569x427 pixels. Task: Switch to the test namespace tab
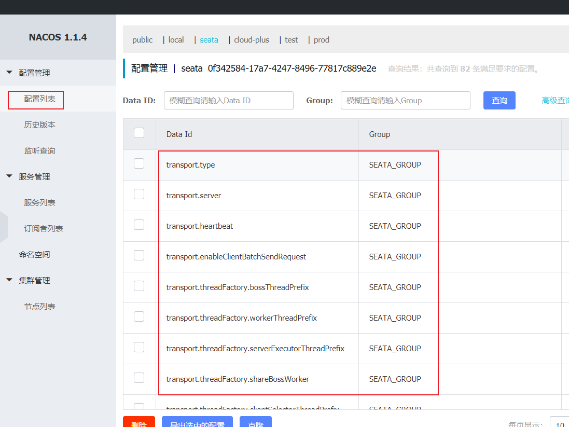click(x=291, y=40)
